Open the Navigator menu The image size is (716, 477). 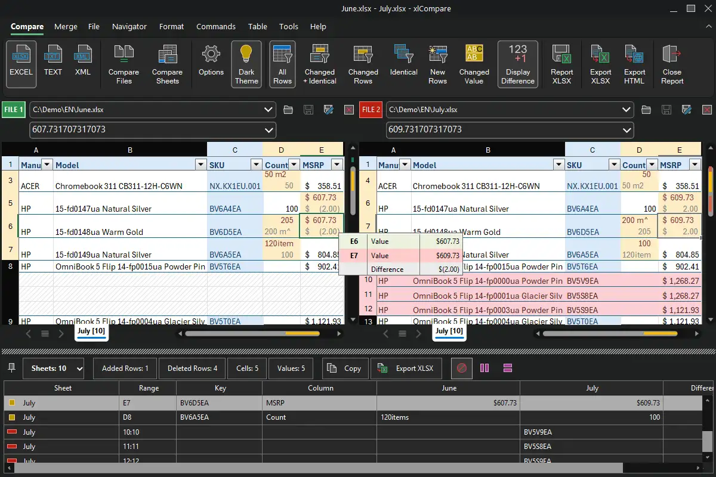[129, 26]
